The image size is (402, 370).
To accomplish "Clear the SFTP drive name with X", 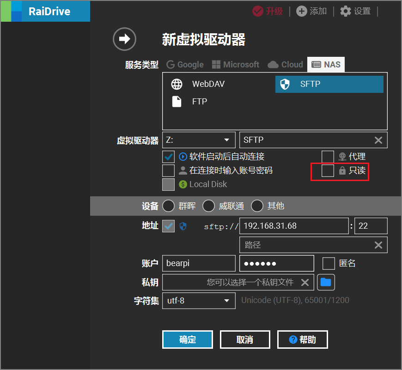I will [378, 140].
